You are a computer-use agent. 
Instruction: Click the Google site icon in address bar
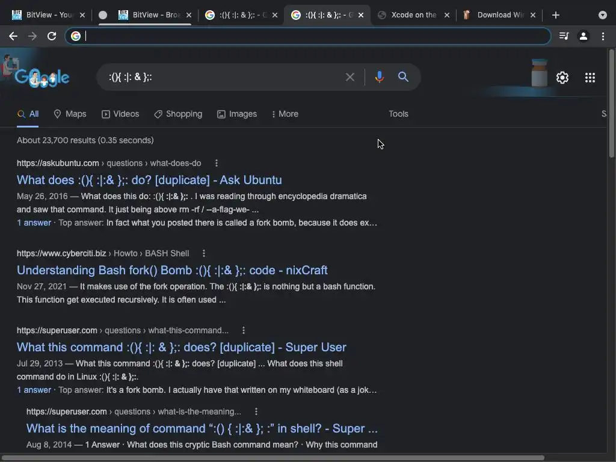(75, 36)
